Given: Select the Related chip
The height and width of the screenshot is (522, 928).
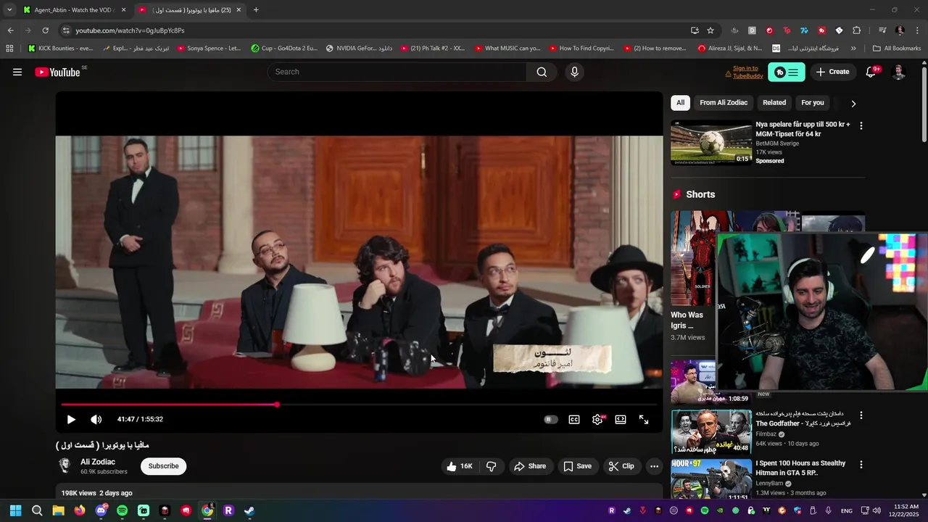Looking at the screenshot, I should (x=774, y=103).
